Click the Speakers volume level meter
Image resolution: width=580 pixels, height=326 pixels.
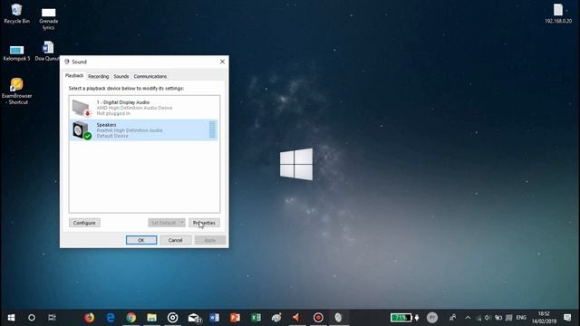point(212,129)
